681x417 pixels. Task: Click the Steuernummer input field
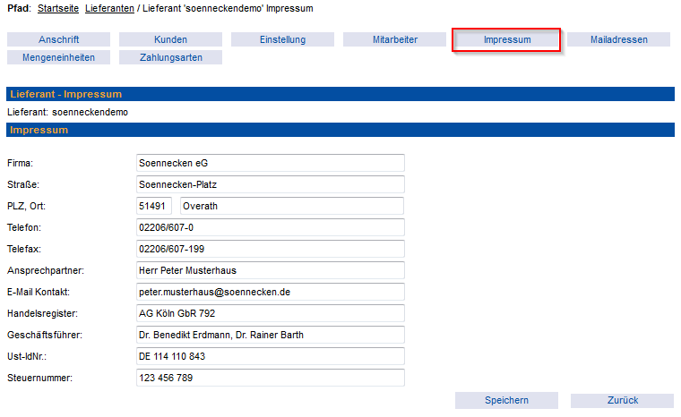271,378
